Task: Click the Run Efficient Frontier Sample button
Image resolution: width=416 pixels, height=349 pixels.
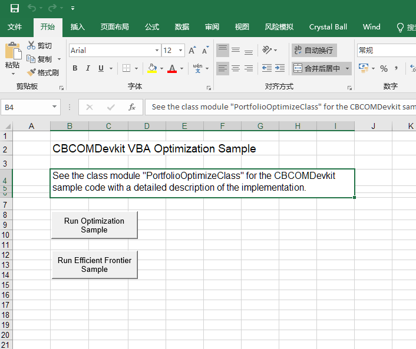Action: (x=94, y=265)
